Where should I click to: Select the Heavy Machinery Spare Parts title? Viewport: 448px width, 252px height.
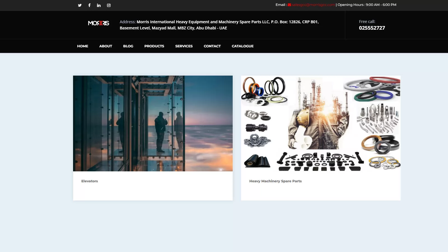point(275,181)
